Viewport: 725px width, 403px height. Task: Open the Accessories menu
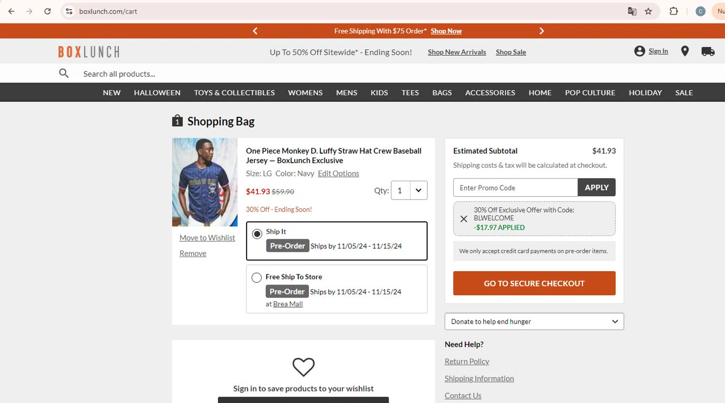(490, 93)
